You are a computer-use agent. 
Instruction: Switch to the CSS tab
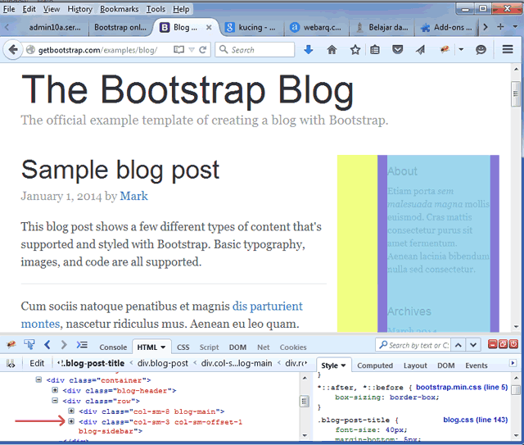point(183,347)
